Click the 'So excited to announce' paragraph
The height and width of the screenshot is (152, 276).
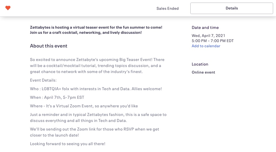pyautogui.click(x=97, y=66)
